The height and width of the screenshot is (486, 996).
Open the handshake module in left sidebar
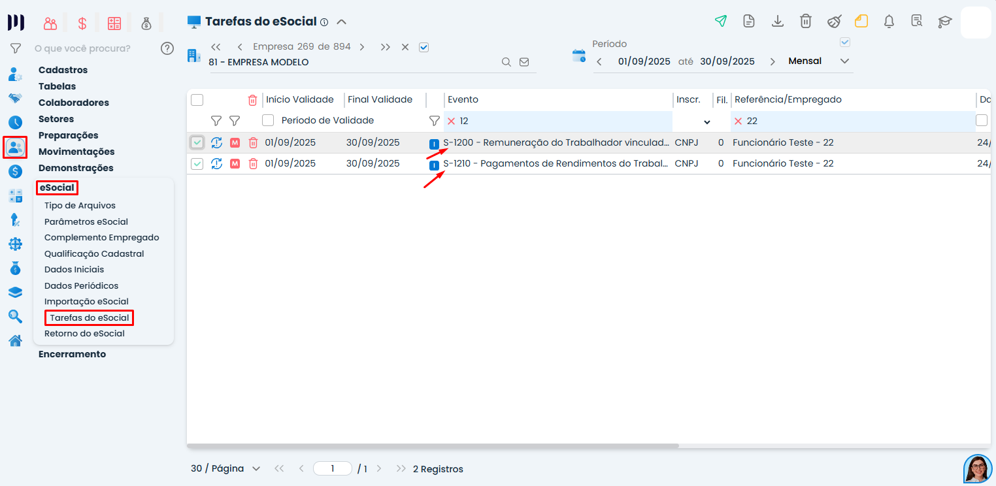tap(15, 98)
